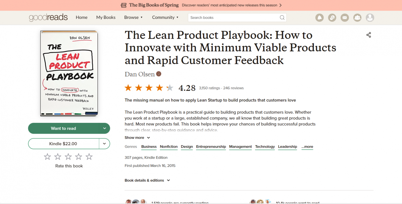Rate this book five stars
The height and width of the screenshot is (204, 402).
[89, 156]
